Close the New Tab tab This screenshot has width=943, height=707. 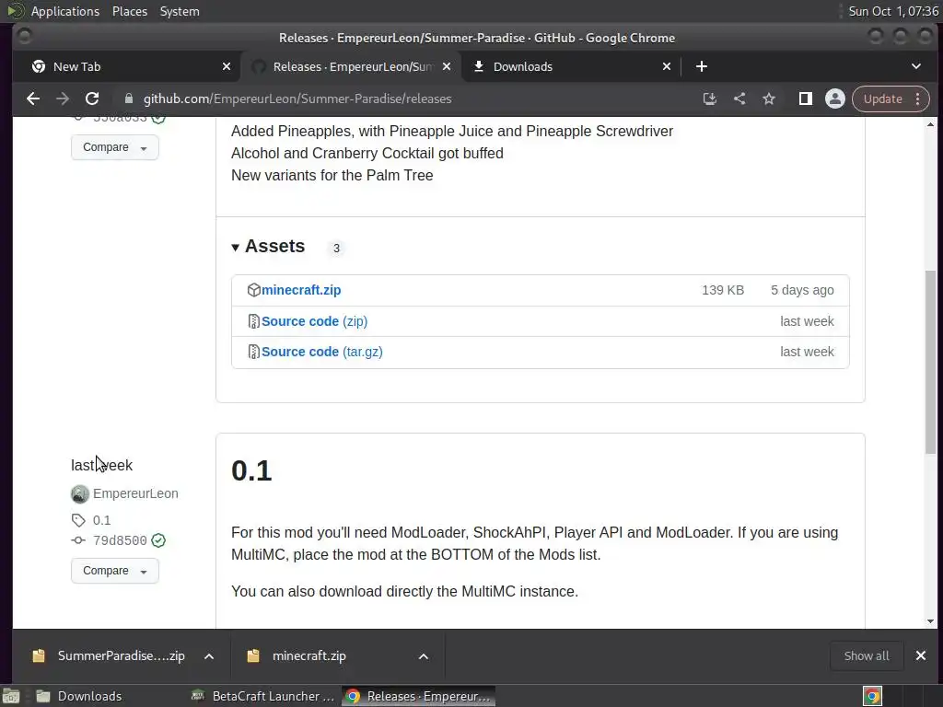click(227, 66)
